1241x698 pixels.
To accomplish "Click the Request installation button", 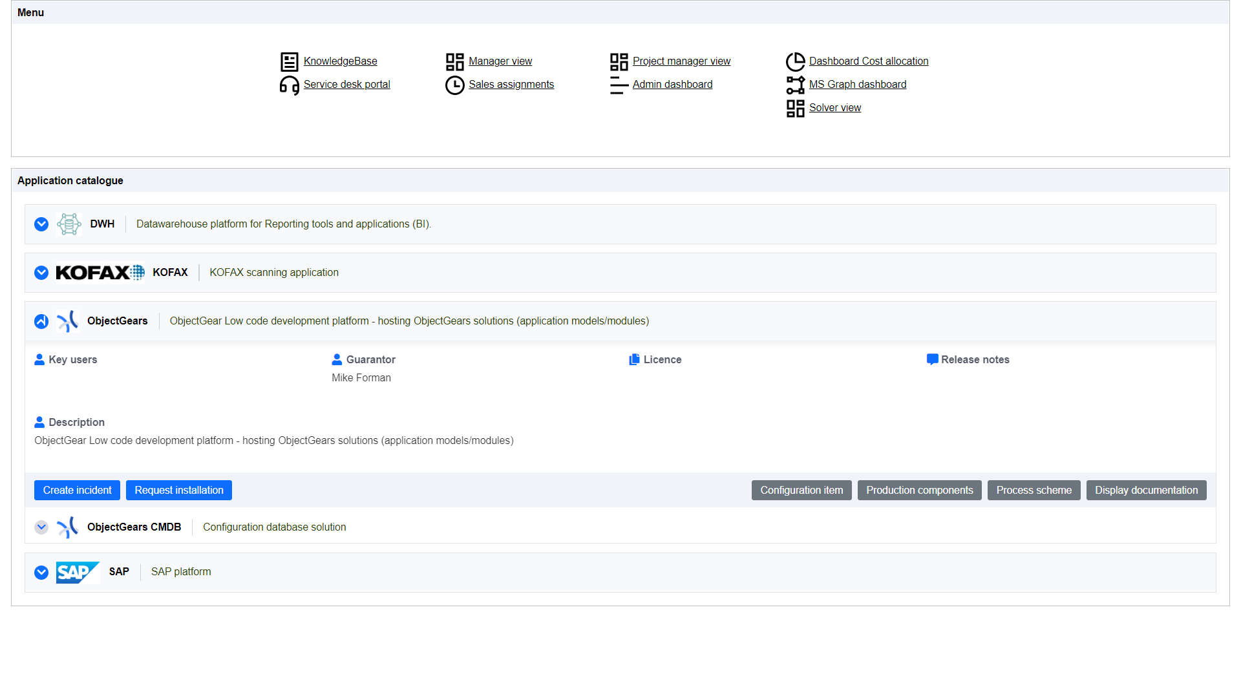I will tap(180, 490).
